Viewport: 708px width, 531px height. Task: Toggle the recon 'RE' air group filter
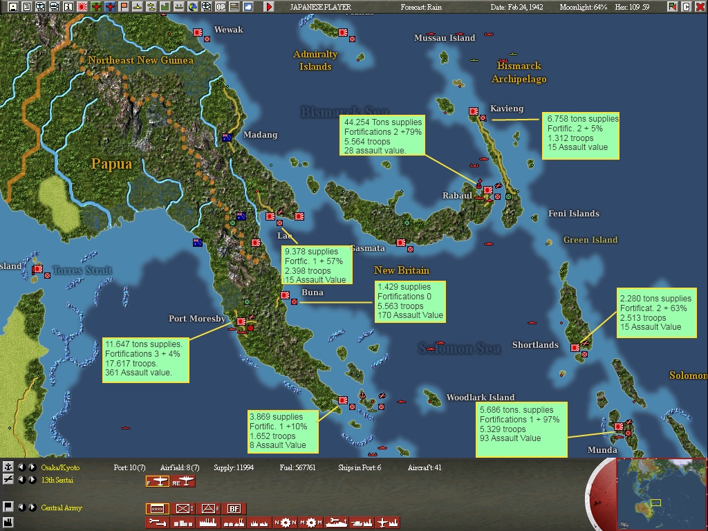(183, 482)
